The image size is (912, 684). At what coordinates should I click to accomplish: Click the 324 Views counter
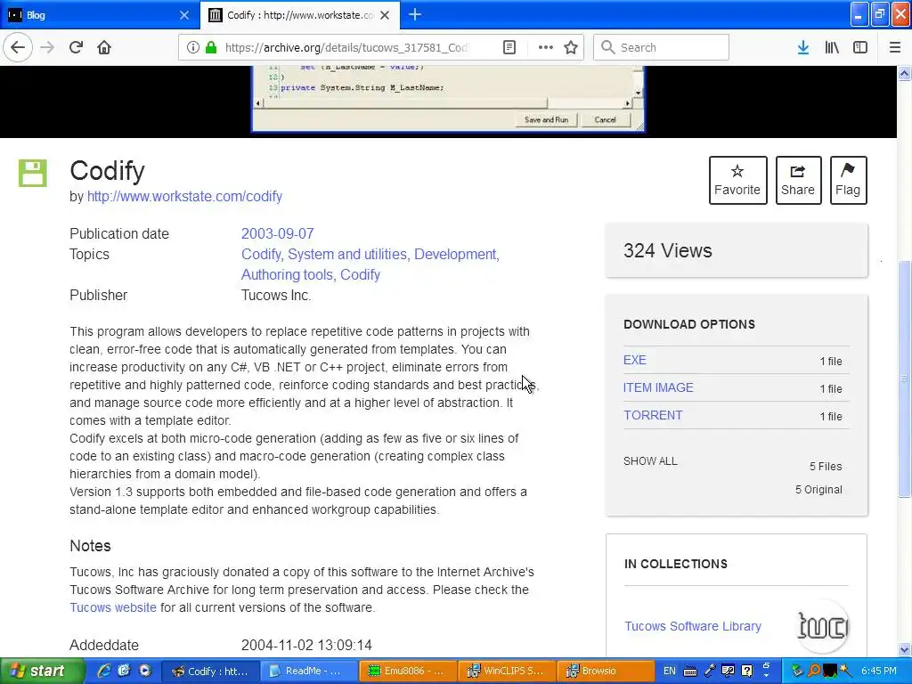point(668,250)
